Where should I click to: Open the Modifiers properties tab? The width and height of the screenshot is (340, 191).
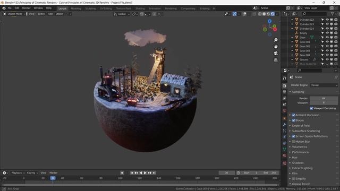pos(285,125)
